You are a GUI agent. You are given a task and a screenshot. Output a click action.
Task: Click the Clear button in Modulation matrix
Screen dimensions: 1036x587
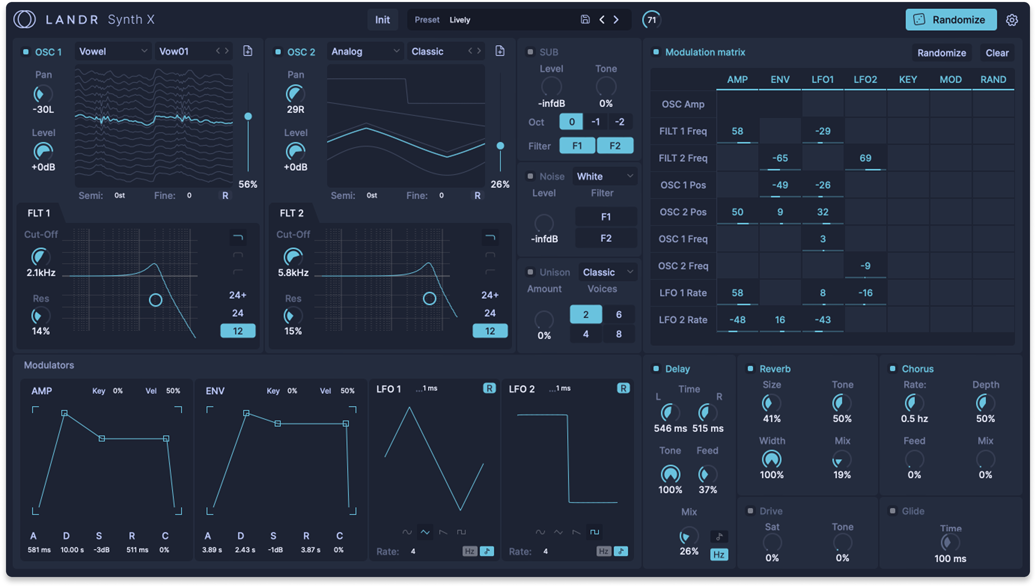(996, 53)
